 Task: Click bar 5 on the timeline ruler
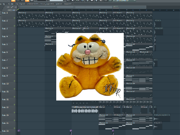[x=45, y=10]
